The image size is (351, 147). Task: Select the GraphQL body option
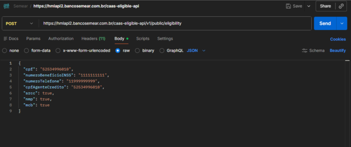pos(162,50)
